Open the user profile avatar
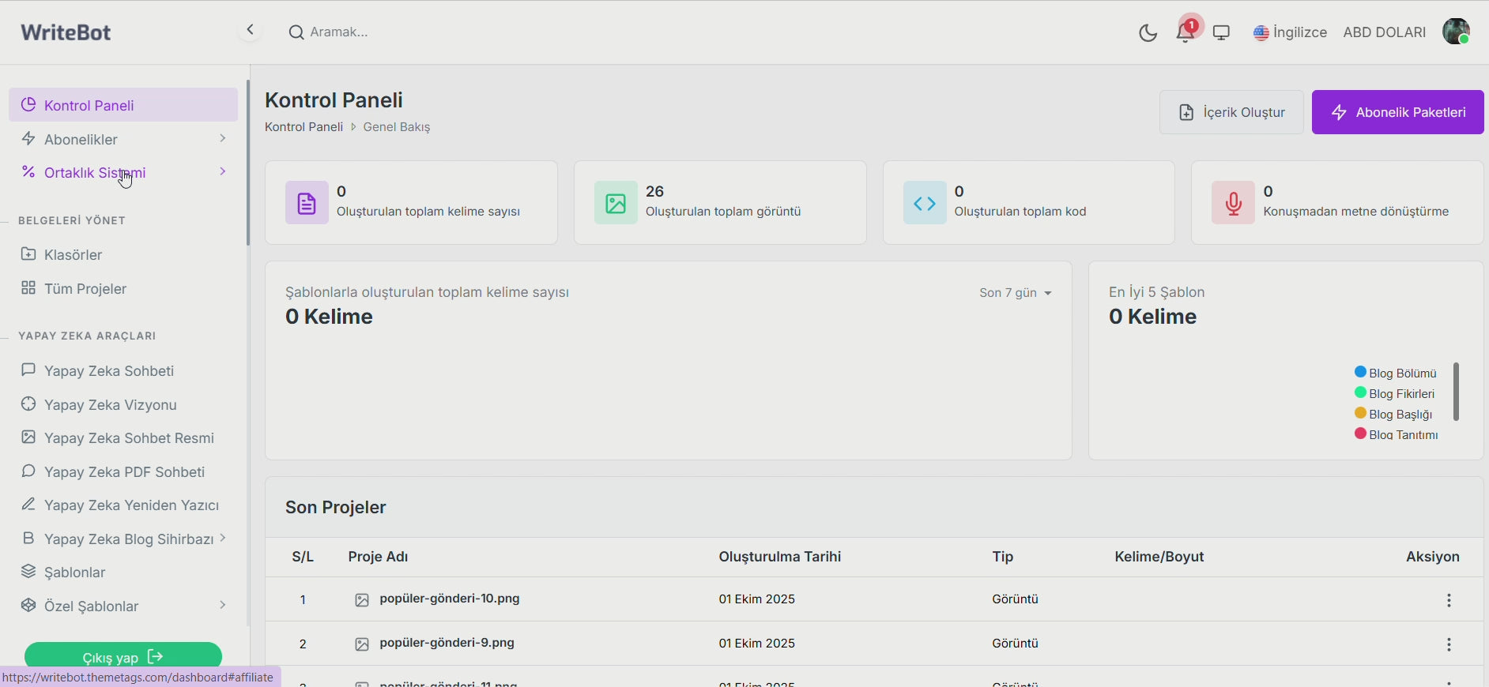Image resolution: width=1489 pixels, height=687 pixels. click(1455, 32)
